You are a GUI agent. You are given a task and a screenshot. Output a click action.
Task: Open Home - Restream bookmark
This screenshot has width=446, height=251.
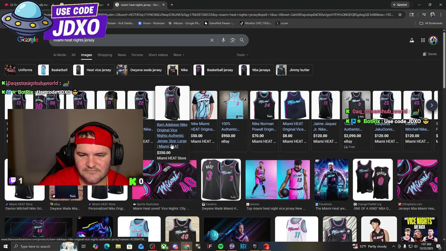click(151, 23)
